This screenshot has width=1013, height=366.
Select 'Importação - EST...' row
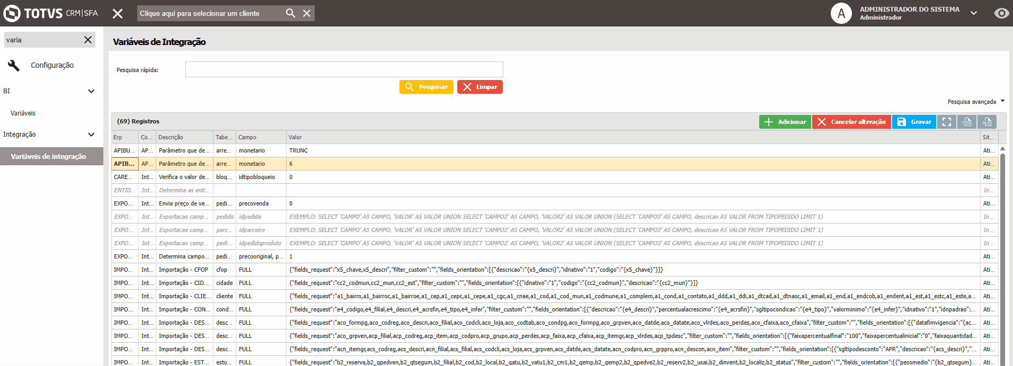(555, 362)
